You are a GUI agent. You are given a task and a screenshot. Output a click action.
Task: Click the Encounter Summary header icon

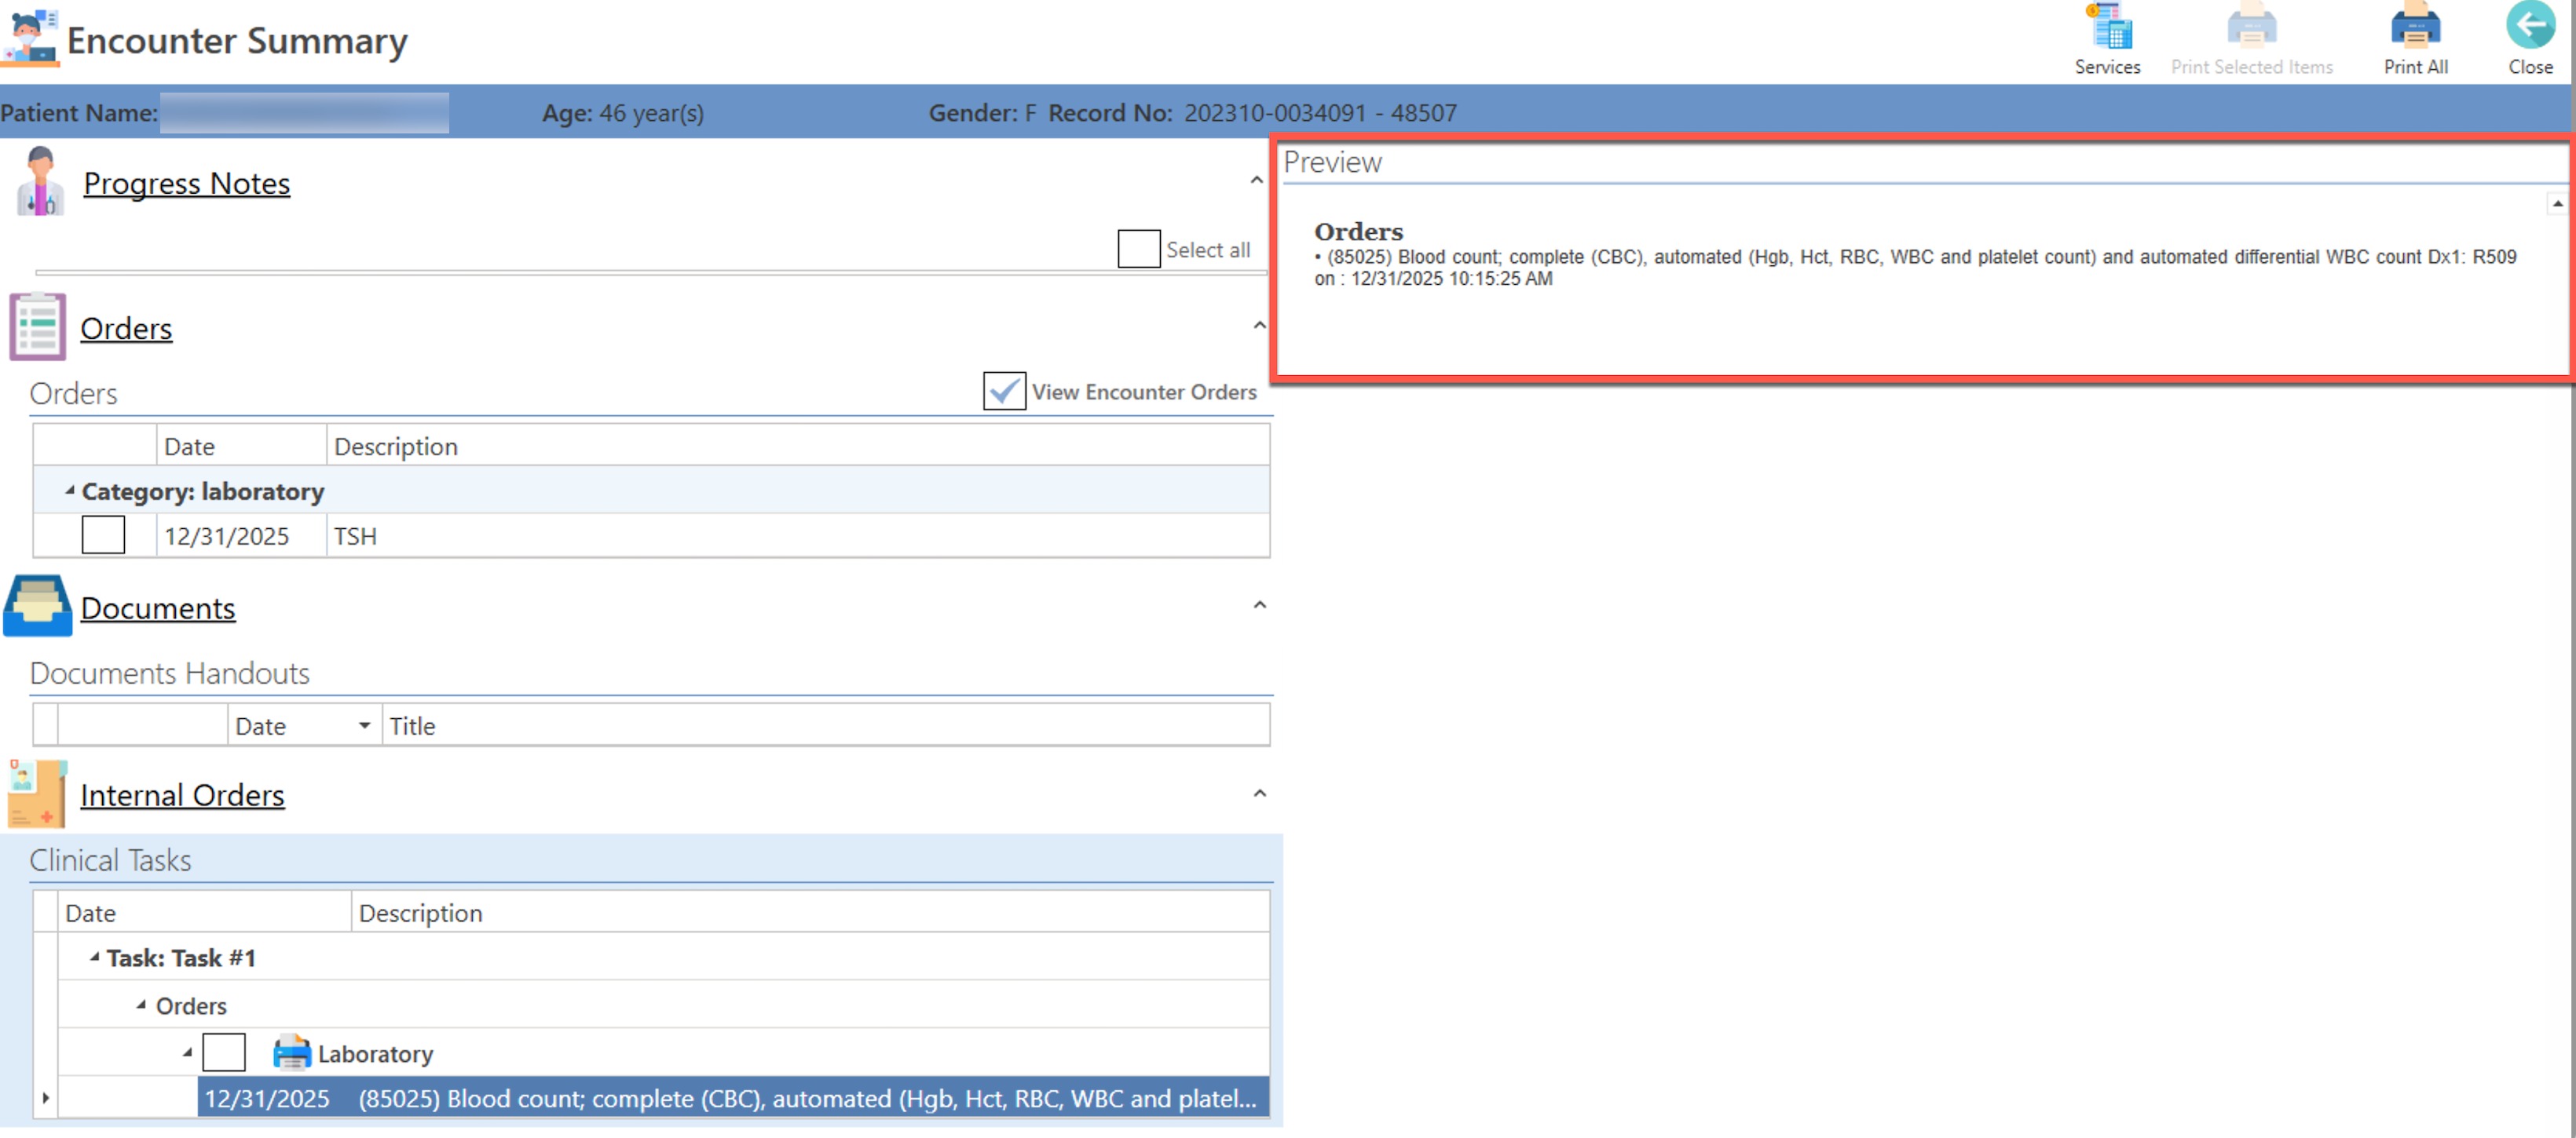(x=30, y=38)
